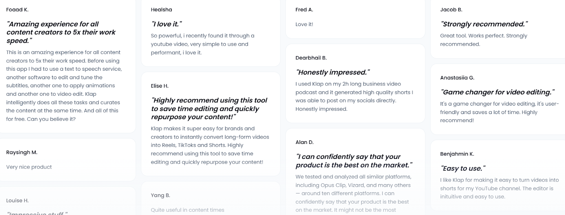Click the 'Easy to use.' headline
This screenshot has width=565, height=215.
click(463, 168)
